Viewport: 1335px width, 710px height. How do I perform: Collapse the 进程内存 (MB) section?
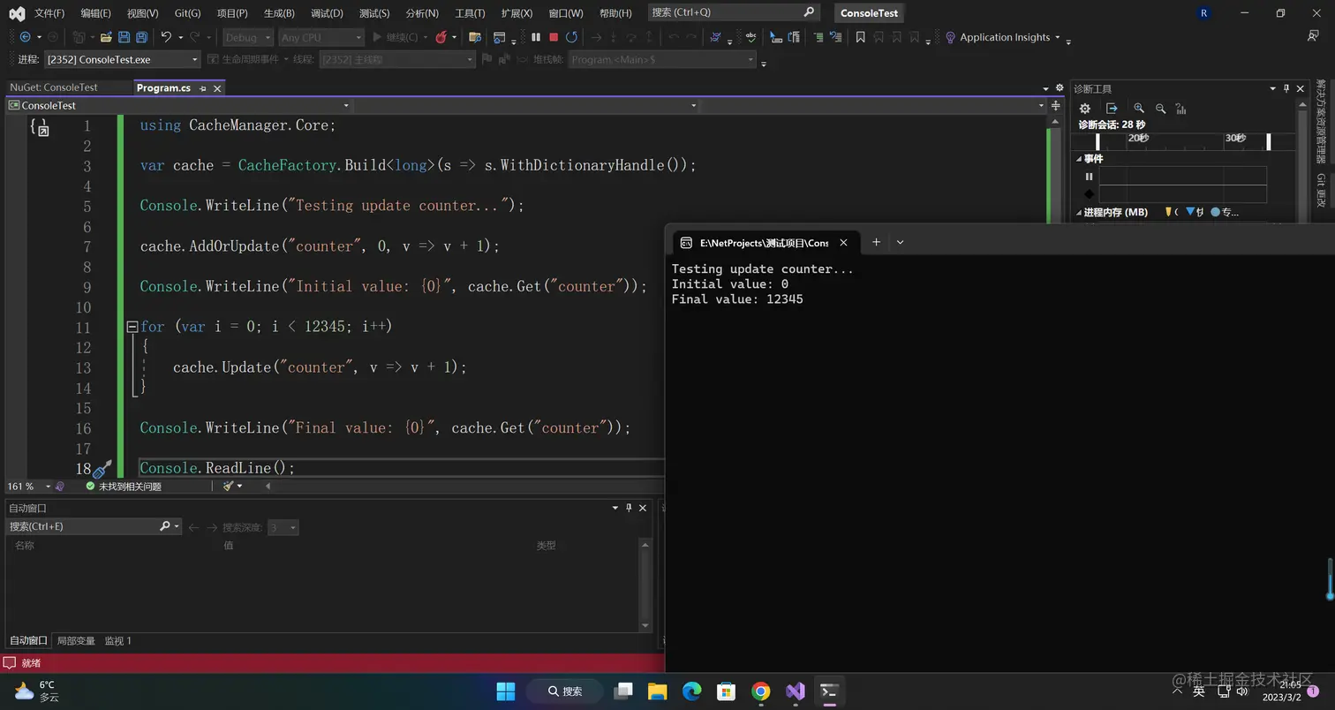coord(1079,212)
